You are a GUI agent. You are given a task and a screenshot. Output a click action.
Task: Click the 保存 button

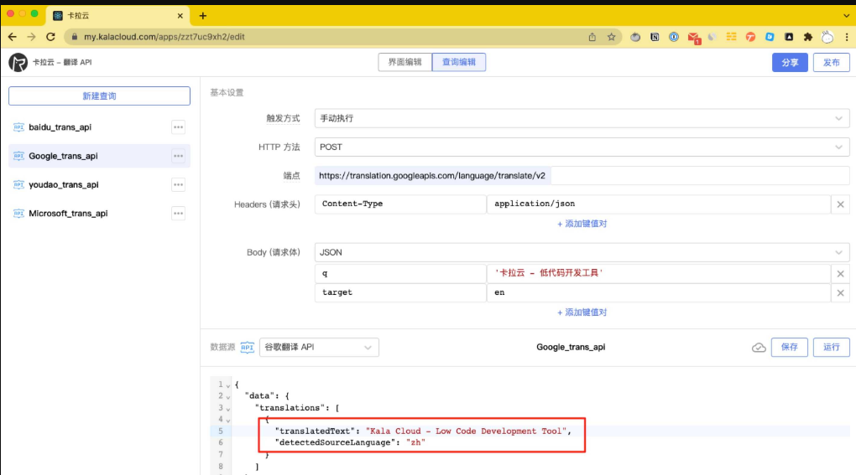(790, 347)
